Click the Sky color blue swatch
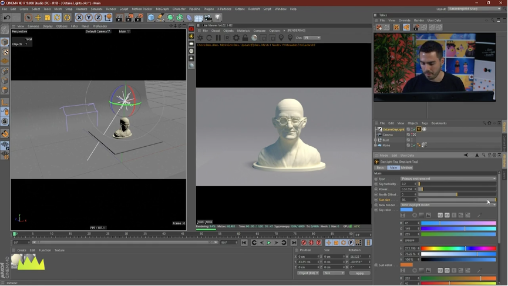This screenshot has width=508, height=286. [x=406, y=210]
